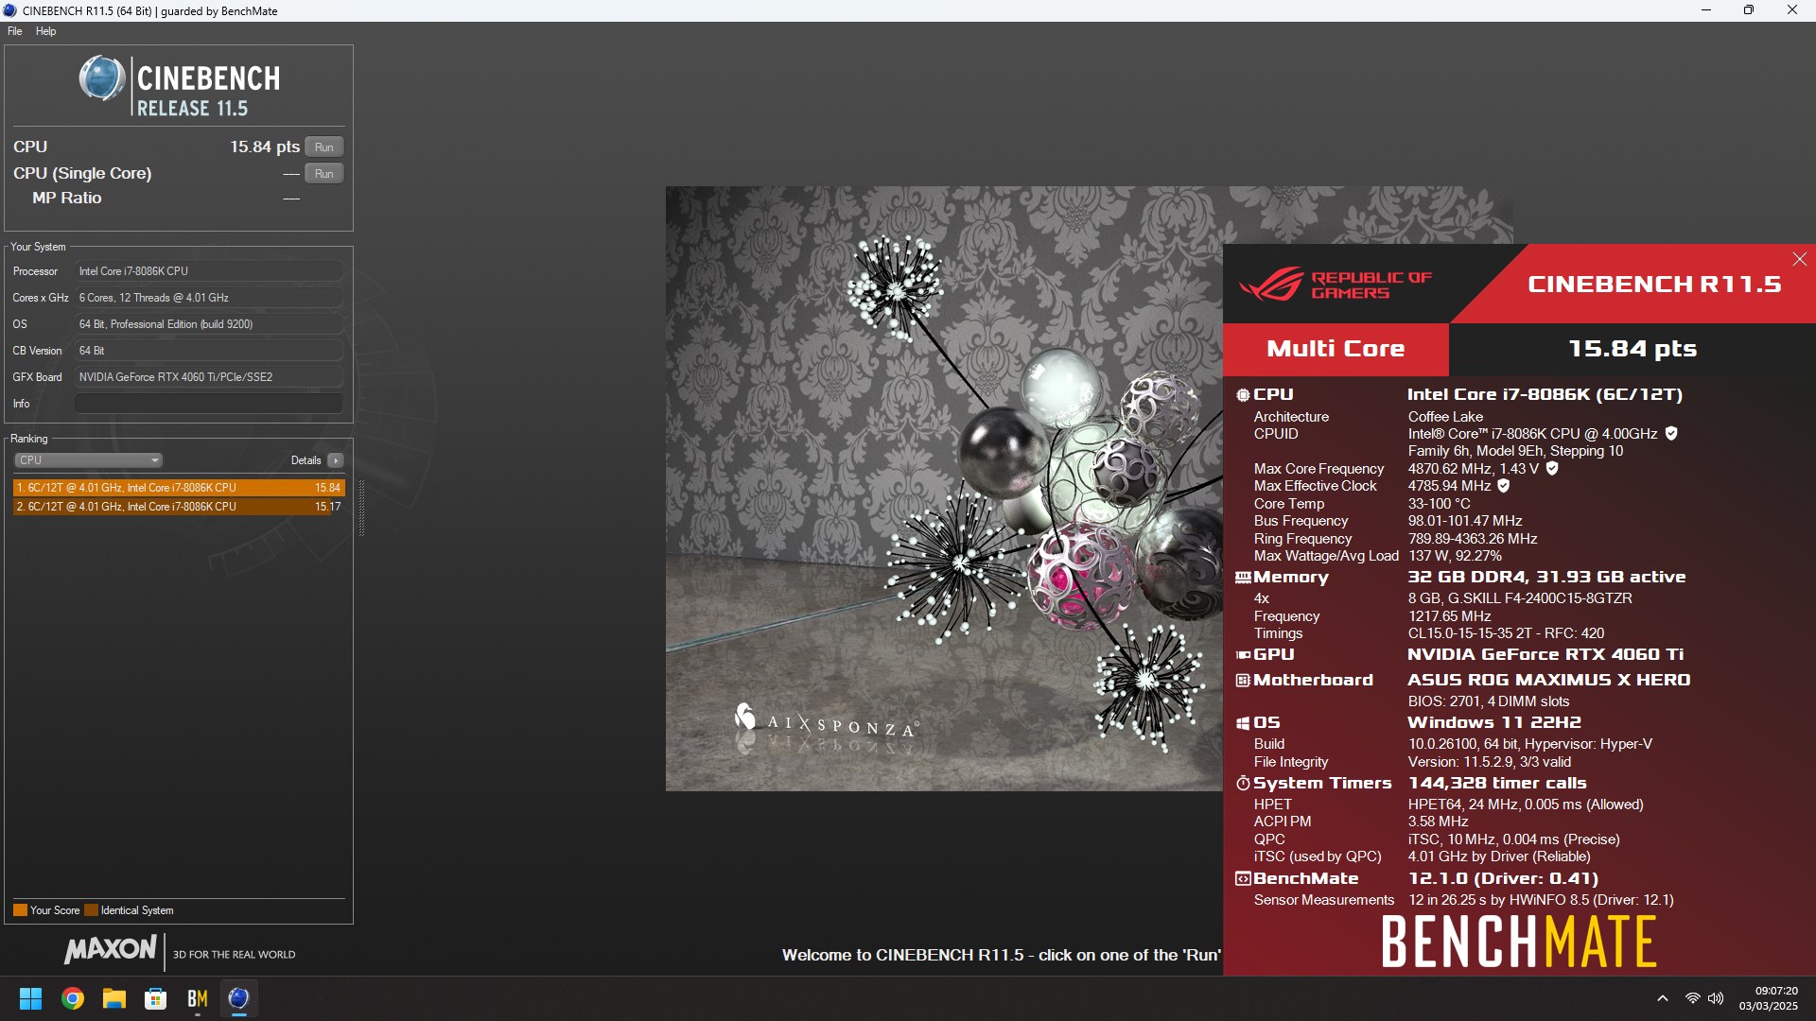This screenshot has height=1021, width=1816.
Task: Click the 15.84 pts score in BenchMate
Action: [1633, 349]
